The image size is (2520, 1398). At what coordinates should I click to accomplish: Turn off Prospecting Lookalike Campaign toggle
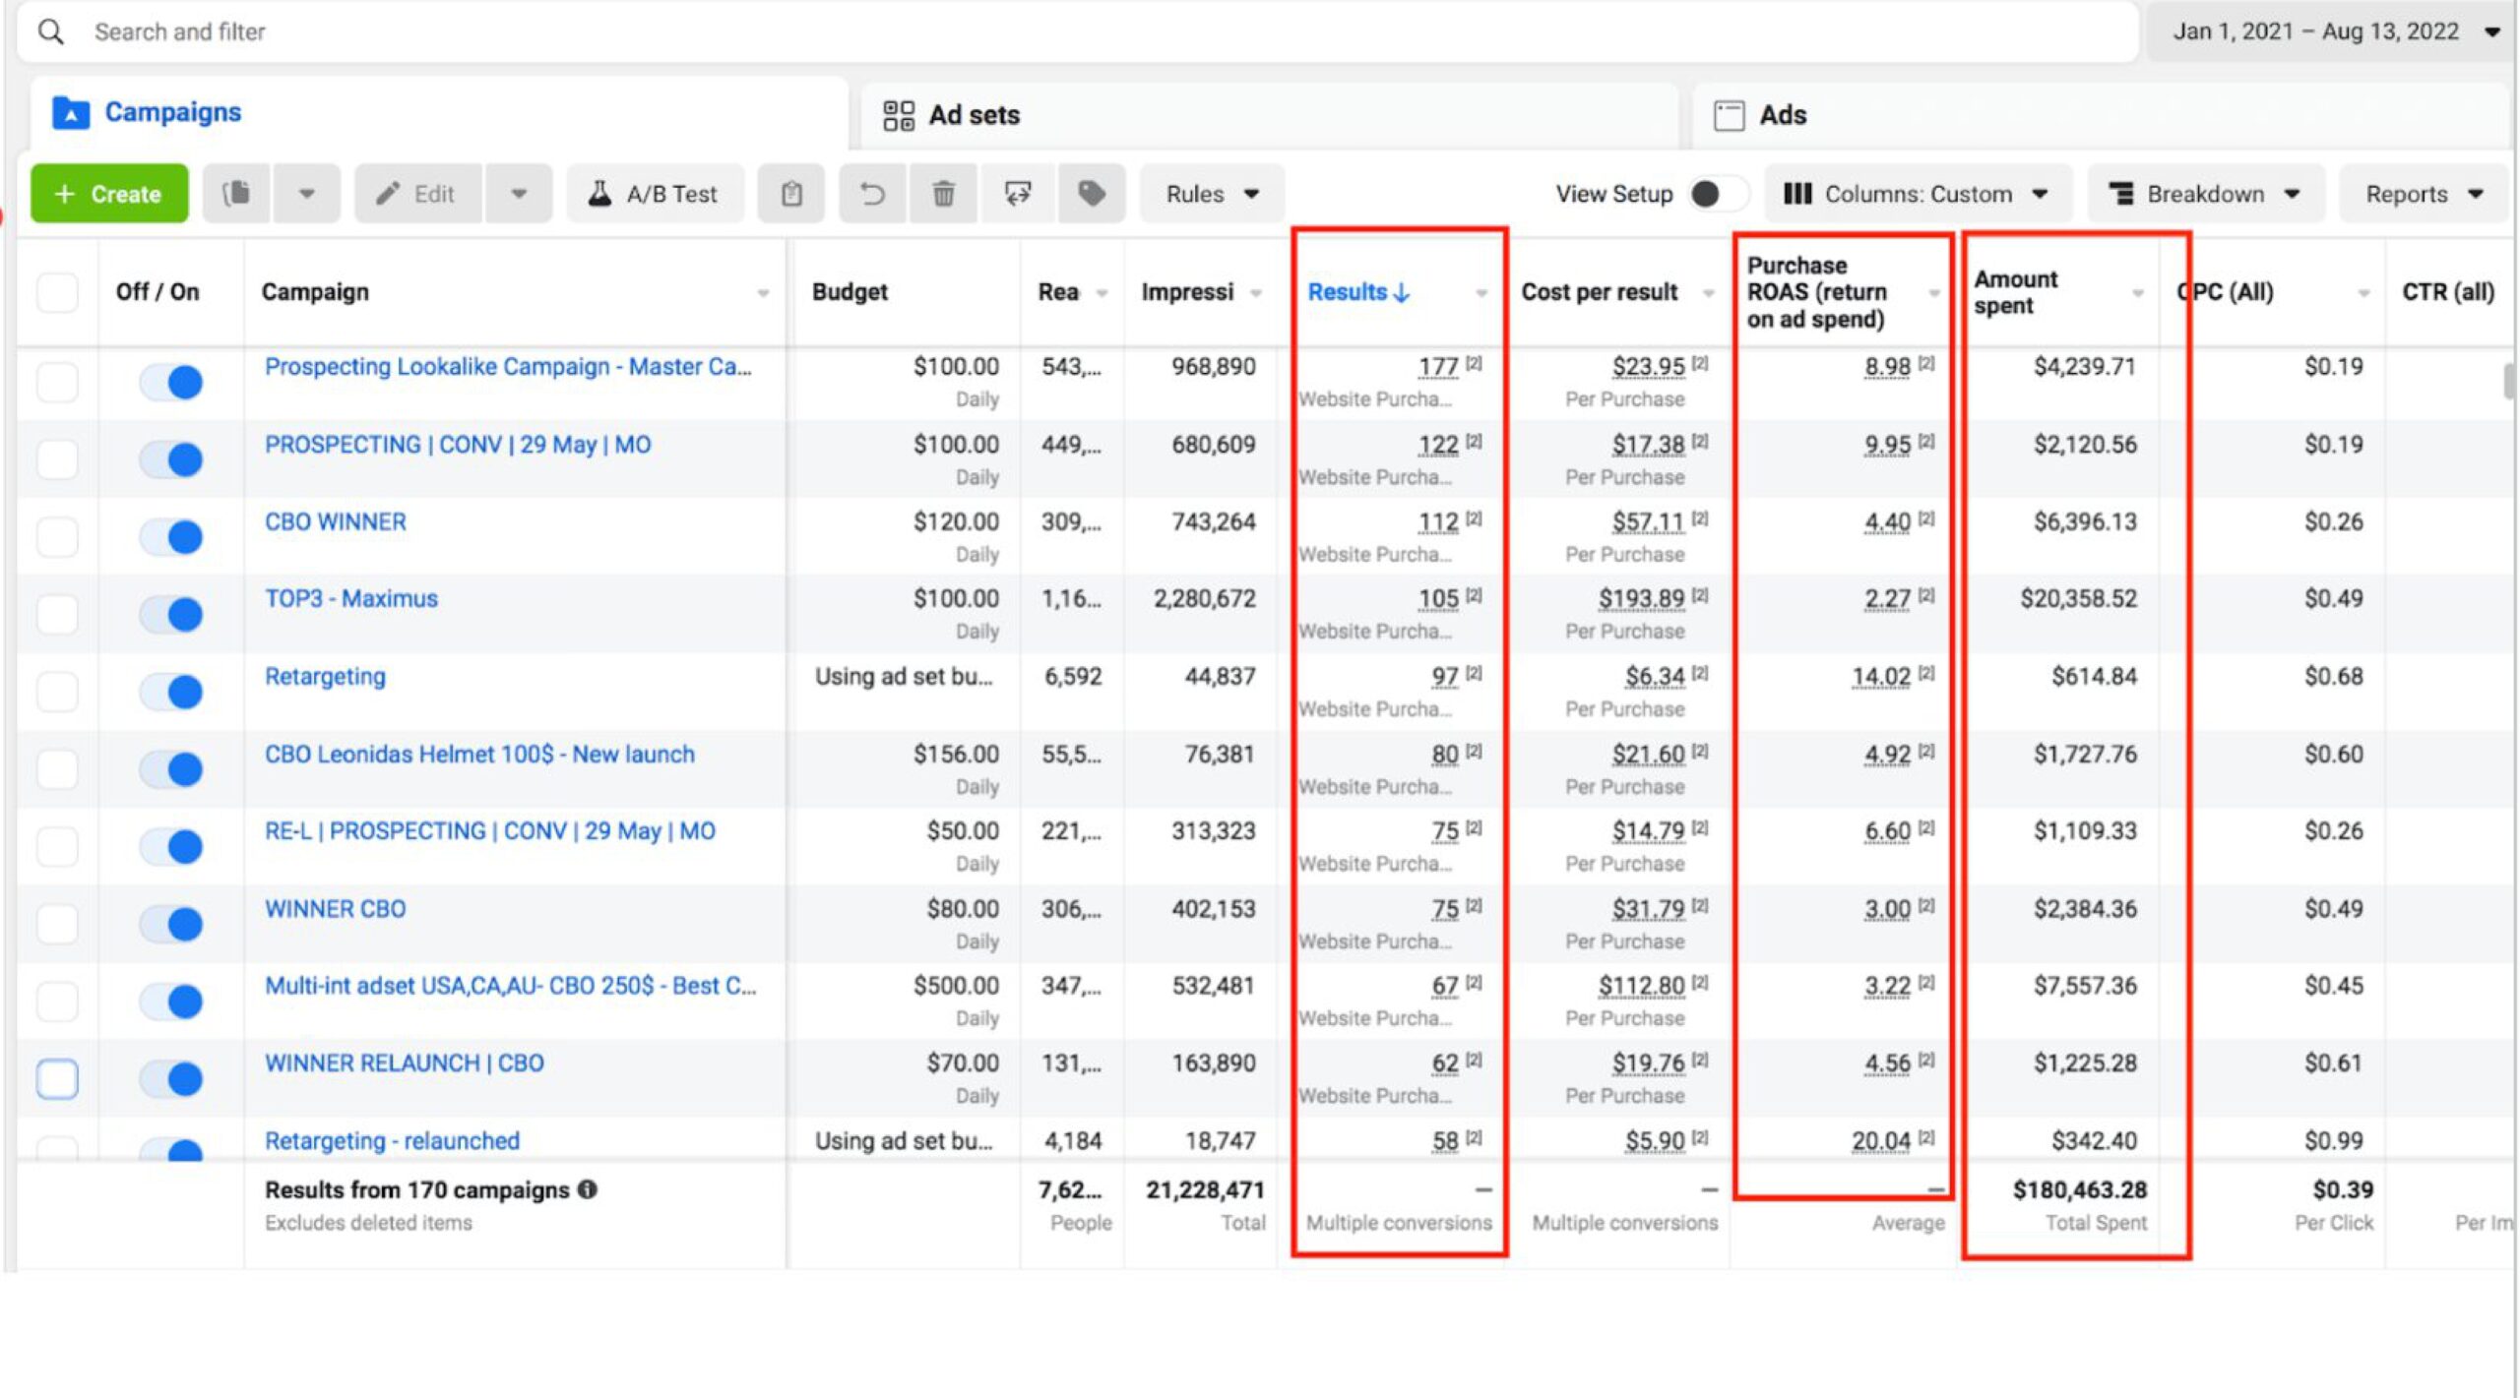tap(171, 382)
